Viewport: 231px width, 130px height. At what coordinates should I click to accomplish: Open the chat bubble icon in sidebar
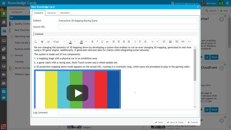pyautogui.click(x=4, y=98)
